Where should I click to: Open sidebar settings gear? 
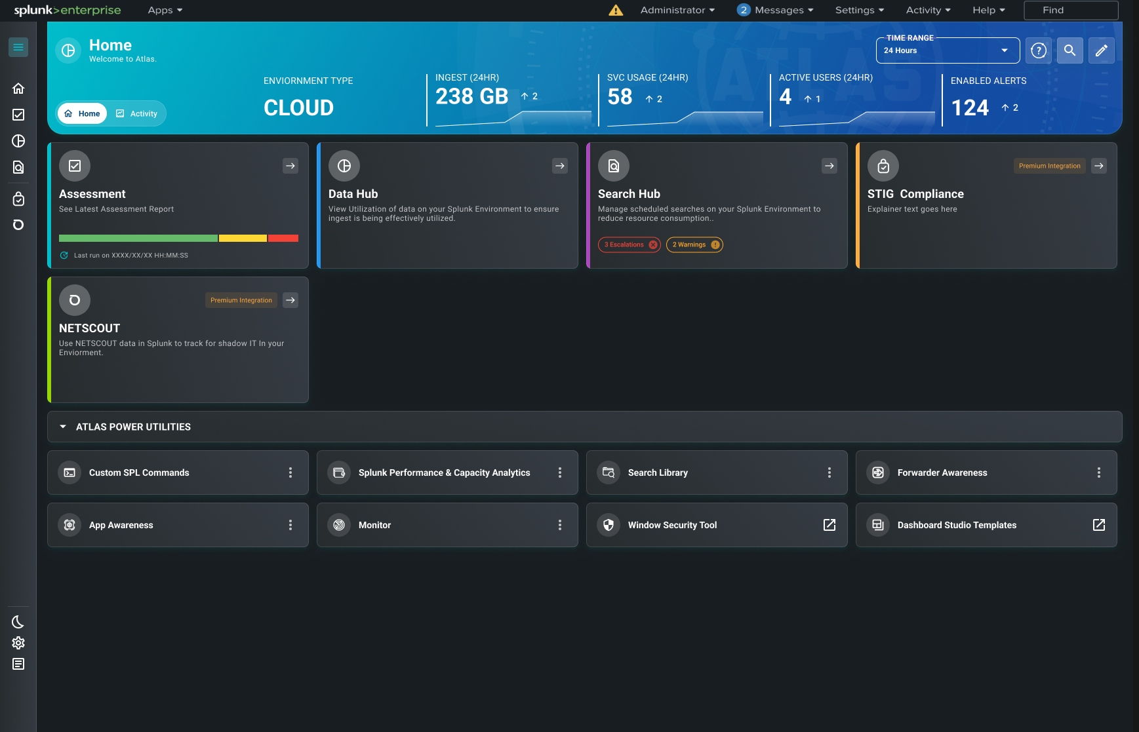coord(18,643)
